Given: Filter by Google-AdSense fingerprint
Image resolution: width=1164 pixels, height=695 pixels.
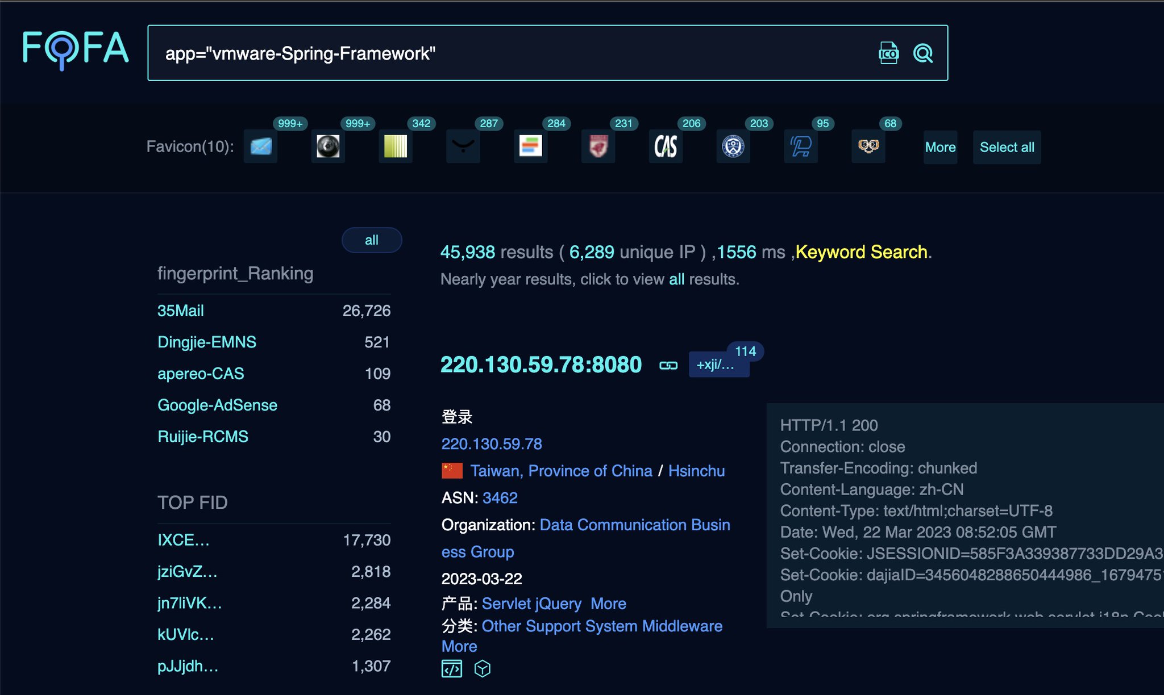Looking at the screenshot, I should [x=218, y=405].
